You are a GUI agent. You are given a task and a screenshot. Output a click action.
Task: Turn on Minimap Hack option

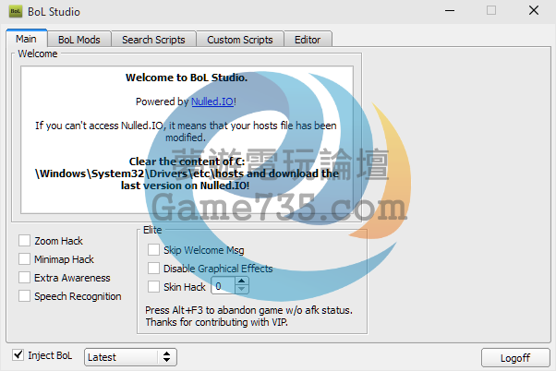pos(24,259)
